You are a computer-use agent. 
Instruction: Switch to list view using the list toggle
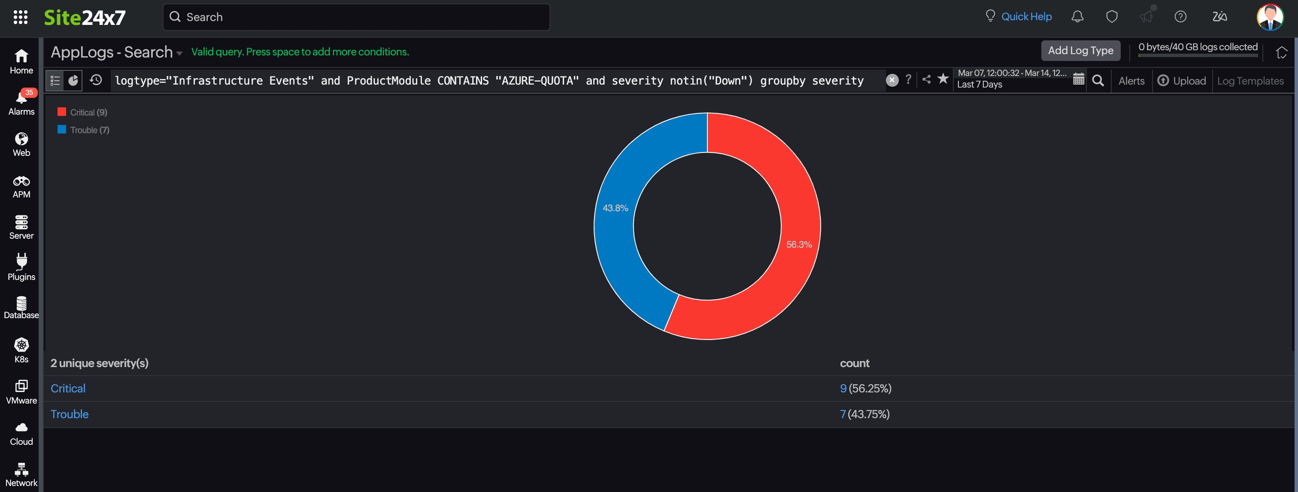55,80
